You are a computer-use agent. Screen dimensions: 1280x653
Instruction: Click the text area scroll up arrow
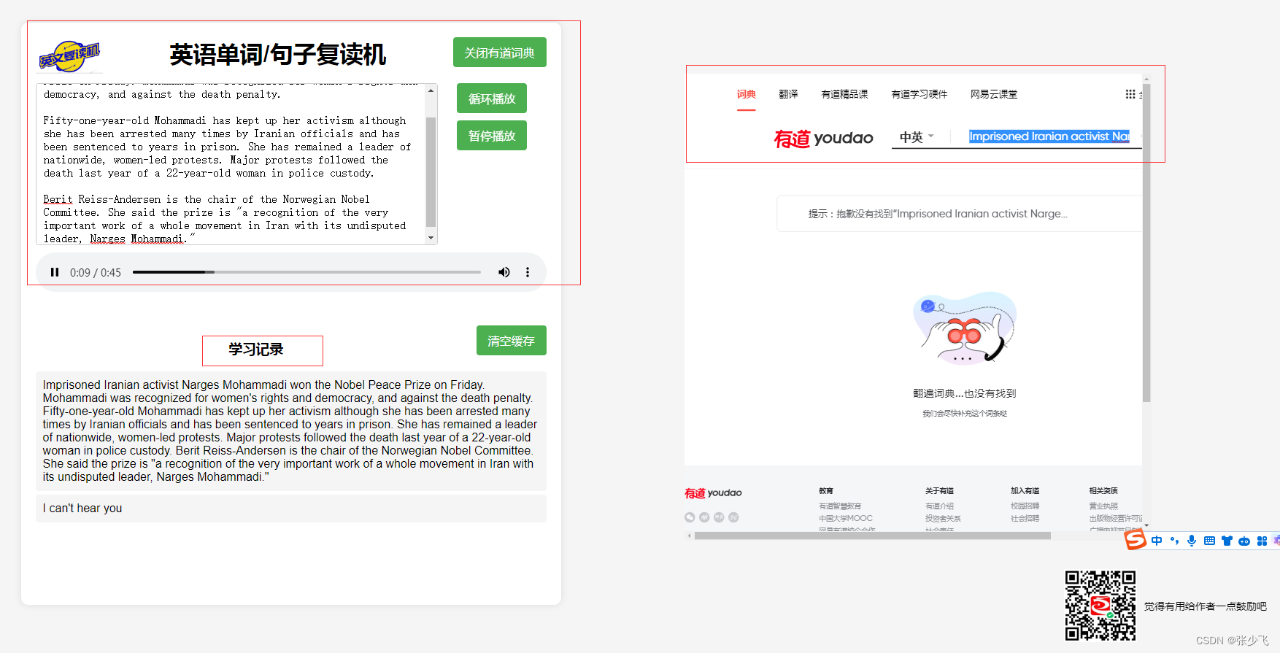tap(431, 90)
